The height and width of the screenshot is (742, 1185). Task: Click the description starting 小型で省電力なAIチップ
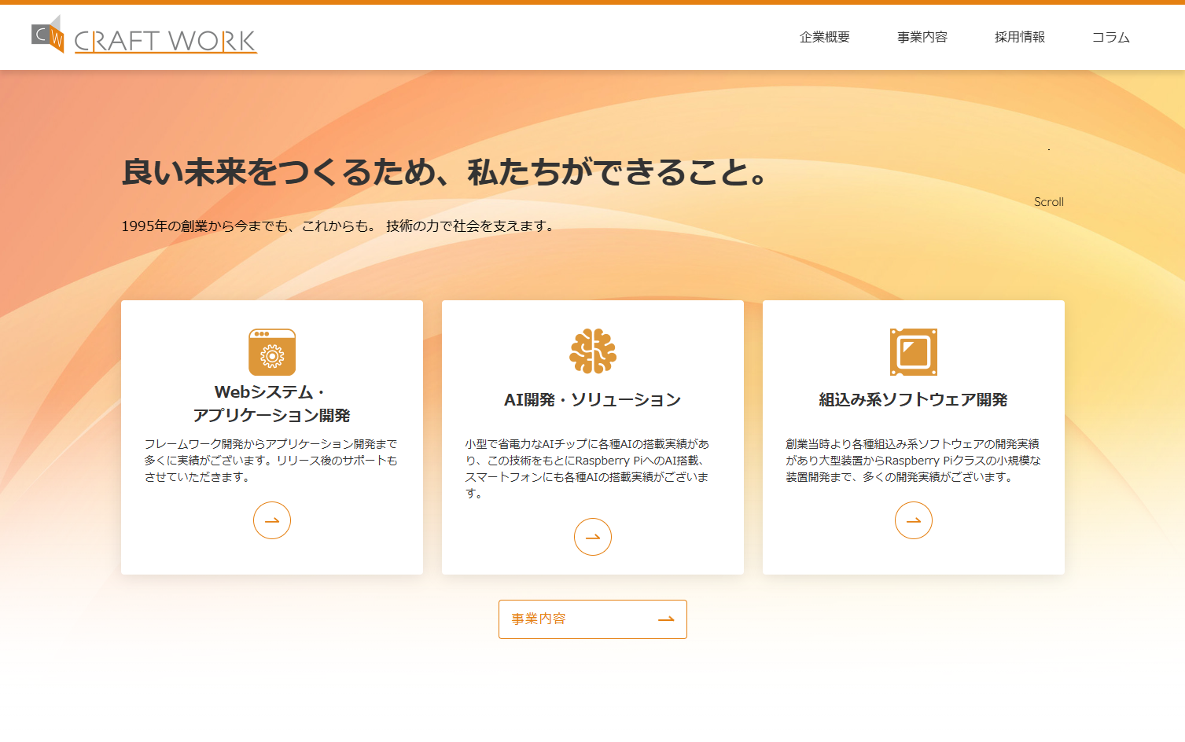[587, 468]
